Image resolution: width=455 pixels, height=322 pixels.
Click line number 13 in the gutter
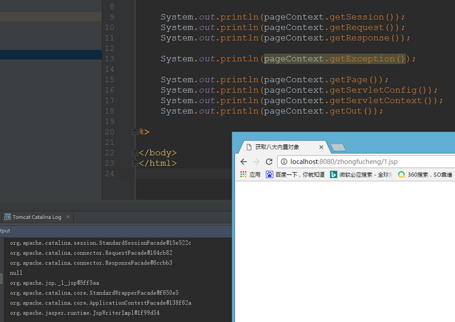(109, 59)
